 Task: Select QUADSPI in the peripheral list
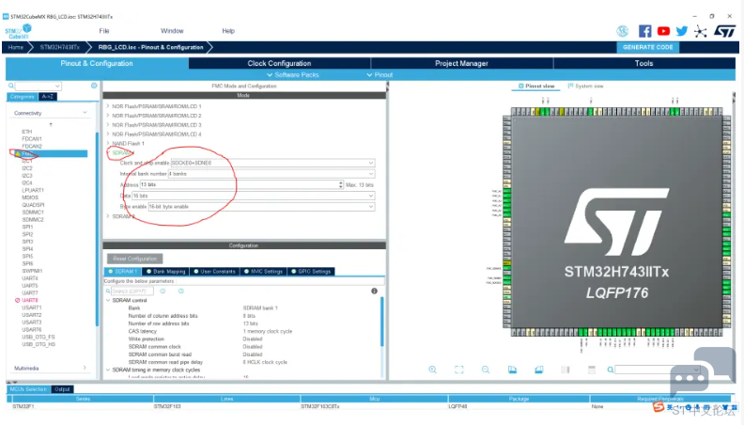pos(33,205)
